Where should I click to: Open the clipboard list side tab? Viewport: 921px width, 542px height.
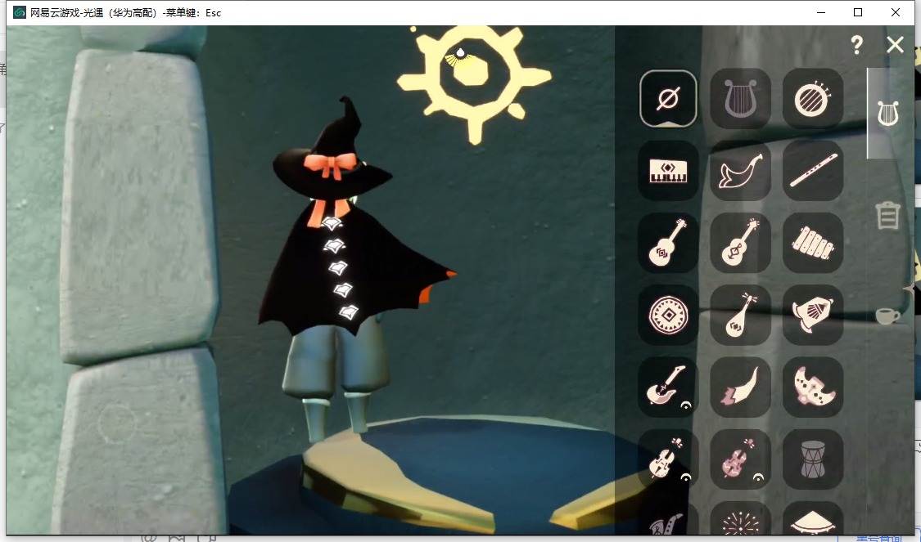[887, 216]
